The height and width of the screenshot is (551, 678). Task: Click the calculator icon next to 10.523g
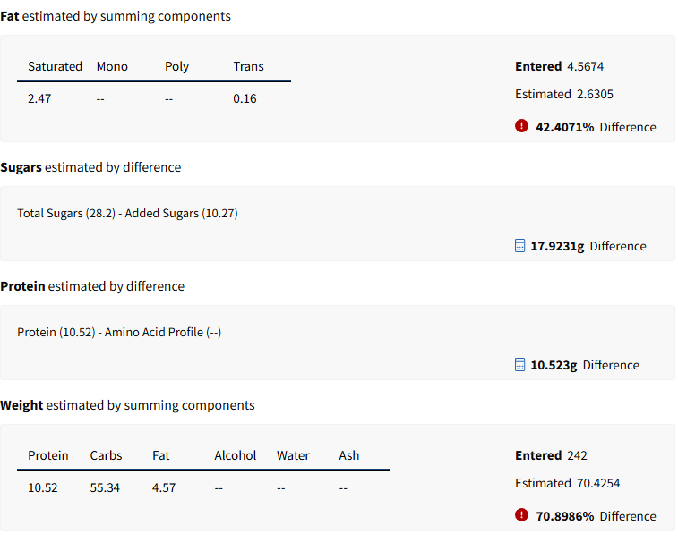click(519, 365)
